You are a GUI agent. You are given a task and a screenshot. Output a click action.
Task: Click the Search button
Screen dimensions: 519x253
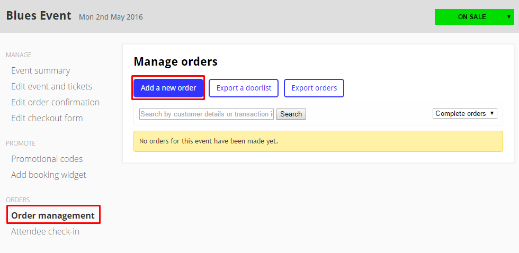click(291, 114)
